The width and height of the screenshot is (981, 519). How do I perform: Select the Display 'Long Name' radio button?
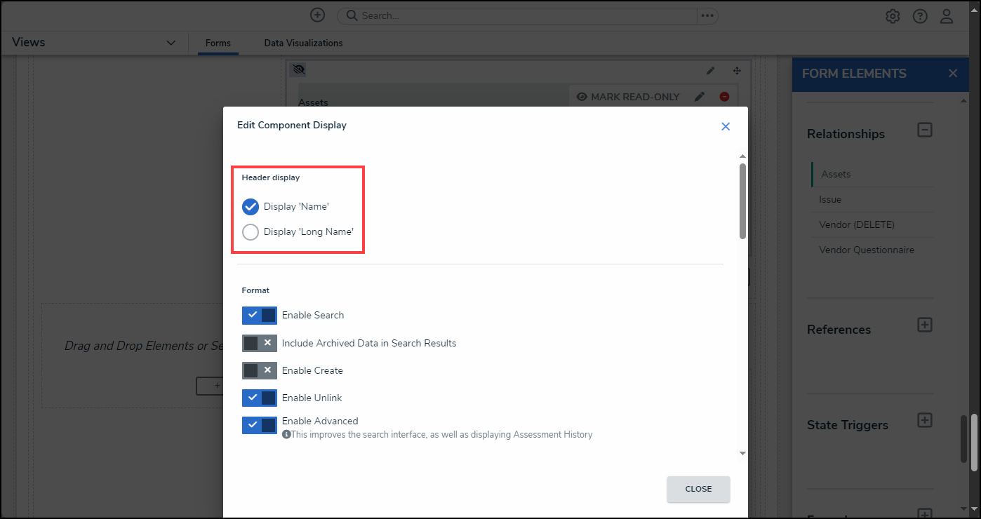(251, 231)
